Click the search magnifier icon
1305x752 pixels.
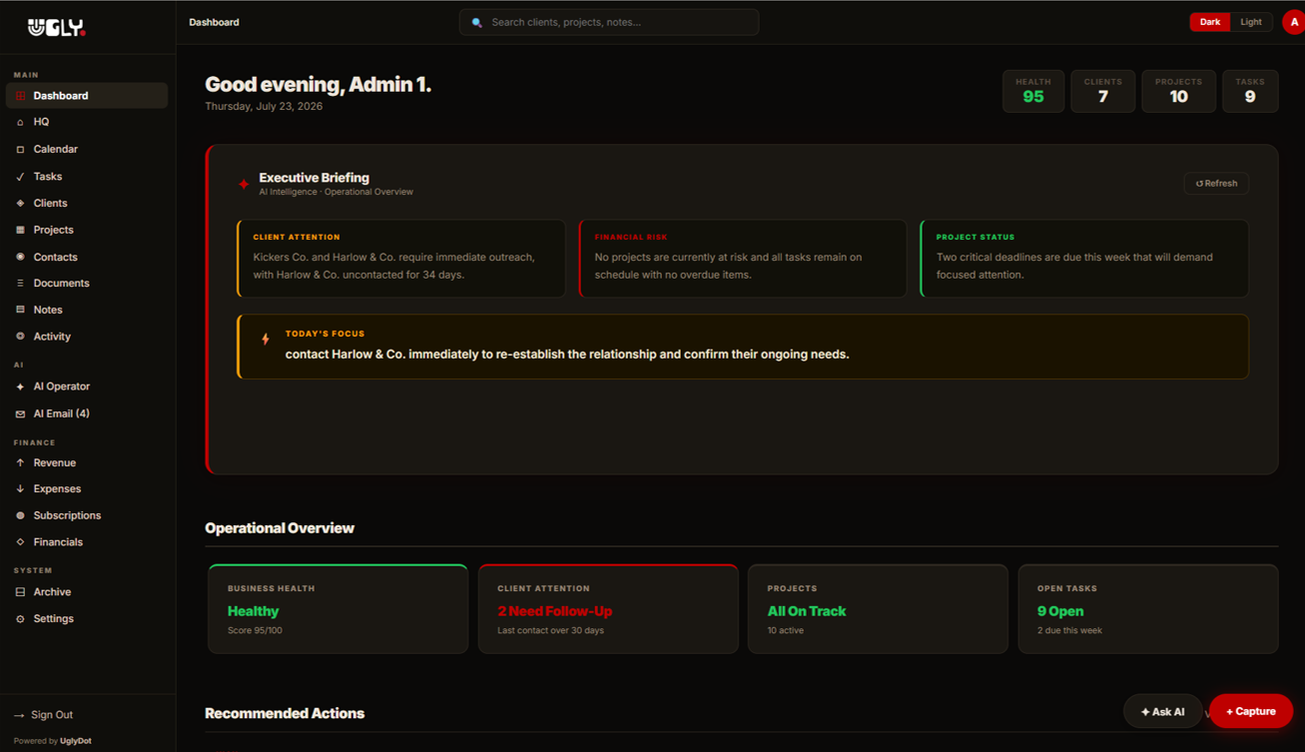click(477, 22)
